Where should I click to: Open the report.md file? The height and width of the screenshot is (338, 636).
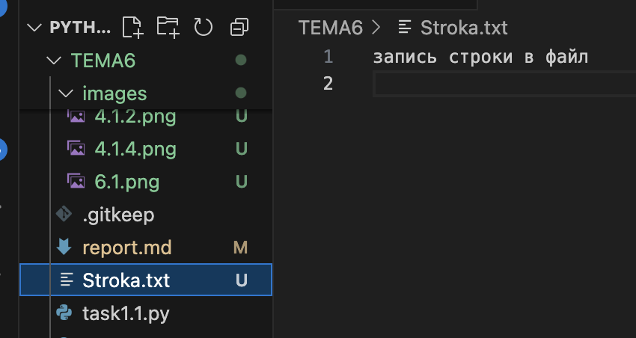tap(126, 248)
